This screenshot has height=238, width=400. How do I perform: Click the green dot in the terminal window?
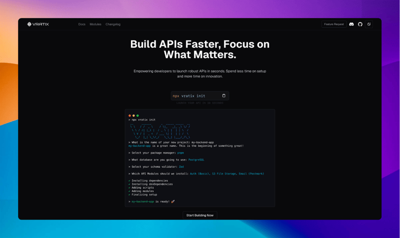pyautogui.click(x=137, y=116)
